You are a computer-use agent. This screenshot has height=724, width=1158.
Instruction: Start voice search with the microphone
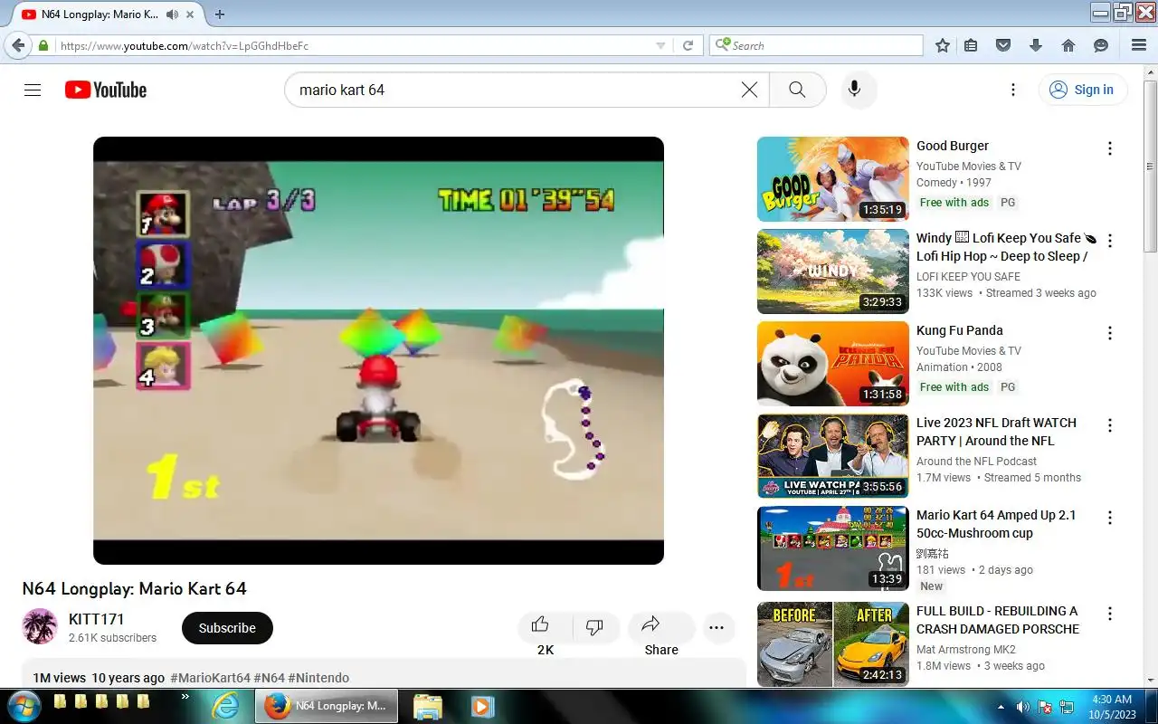tap(854, 90)
